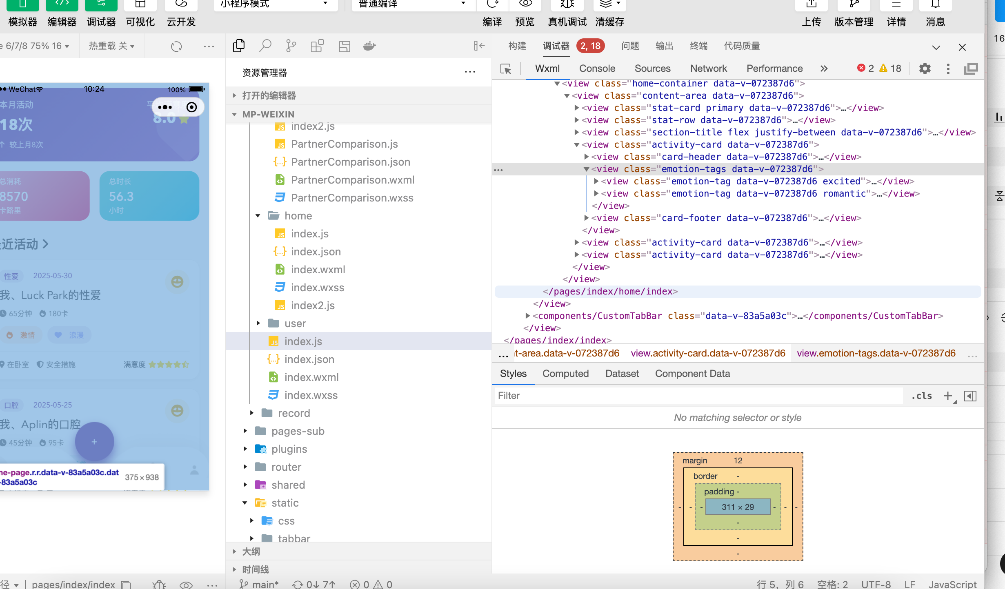Collapse the debugger panel chevron
Screen dimensions: 1005x589
tap(936, 47)
